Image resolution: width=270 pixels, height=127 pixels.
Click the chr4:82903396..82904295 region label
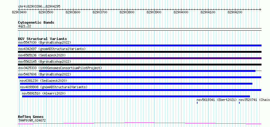[x=39, y=7]
